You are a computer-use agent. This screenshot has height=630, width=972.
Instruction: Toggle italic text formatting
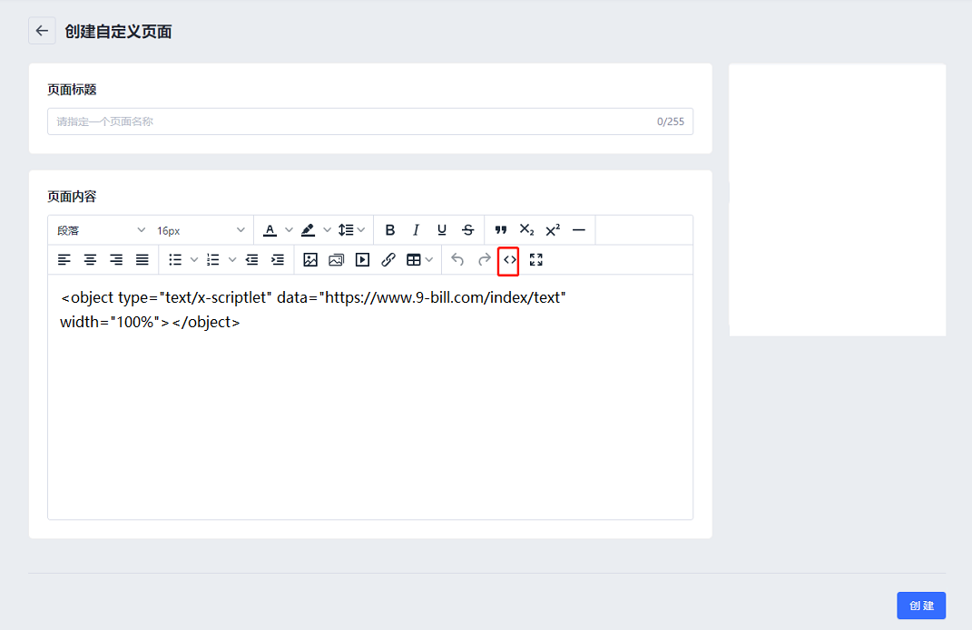pyautogui.click(x=416, y=230)
